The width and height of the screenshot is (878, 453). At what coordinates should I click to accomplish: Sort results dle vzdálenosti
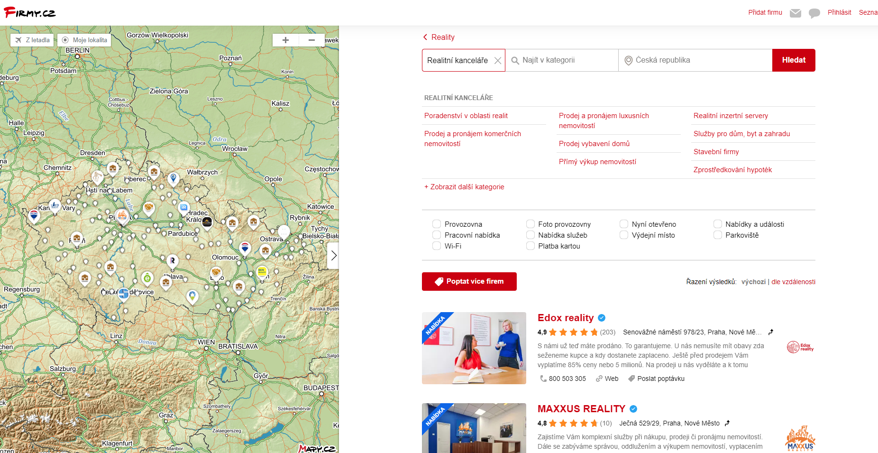793,282
